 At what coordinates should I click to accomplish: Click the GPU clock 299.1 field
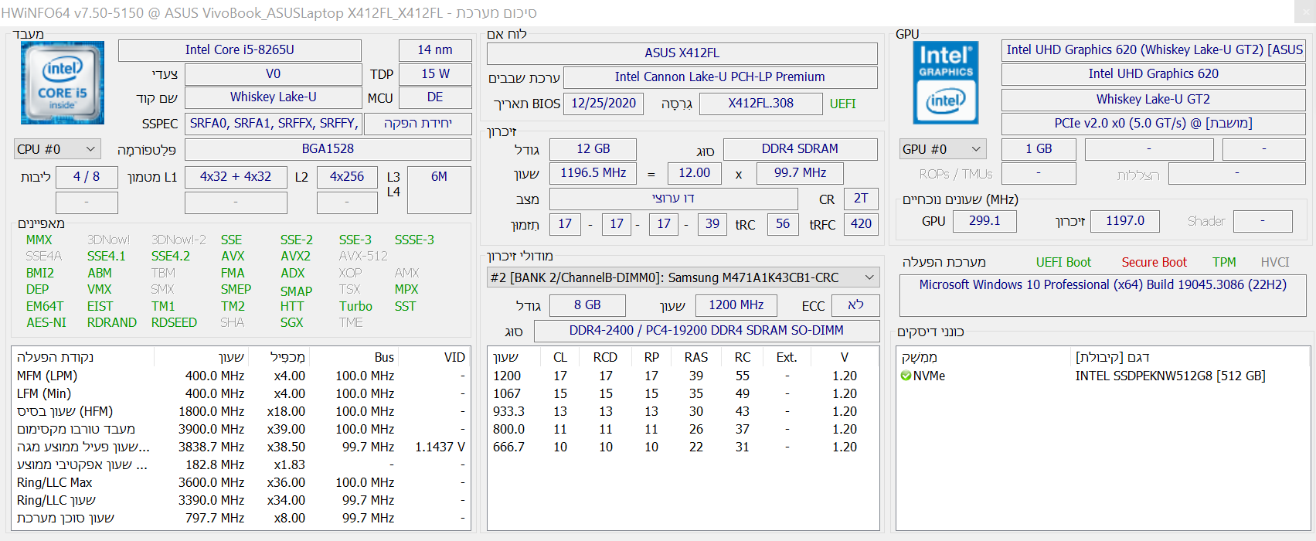pos(984,221)
